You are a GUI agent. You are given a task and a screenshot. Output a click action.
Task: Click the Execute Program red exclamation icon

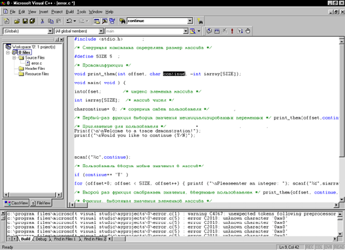pyautogui.click(x=232, y=31)
